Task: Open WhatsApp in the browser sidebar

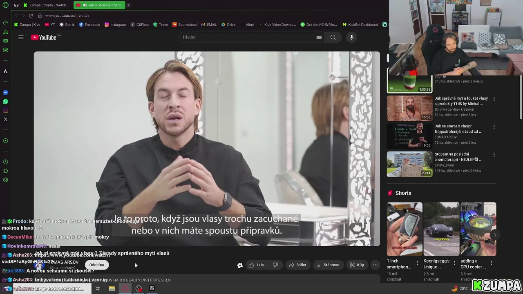Action: coord(5,101)
